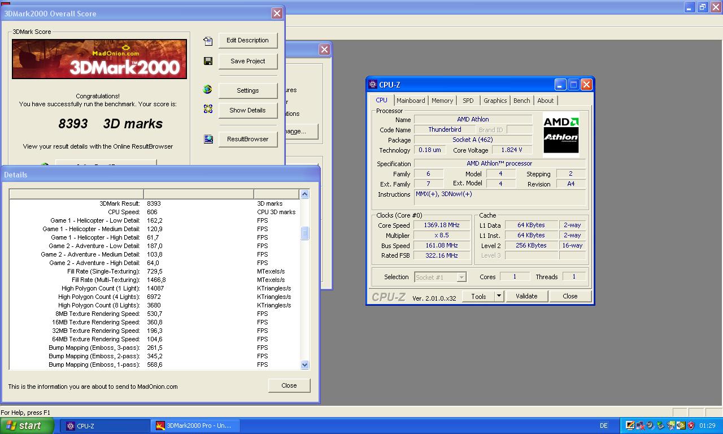Click the disconnected network tray icon
723x434 pixels.
(641, 426)
